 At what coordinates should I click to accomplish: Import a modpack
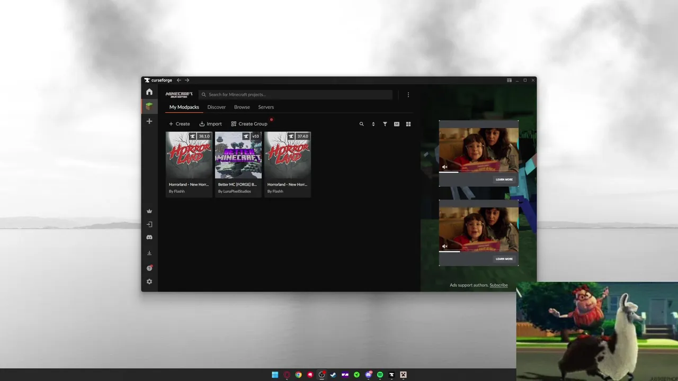click(x=210, y=124)
